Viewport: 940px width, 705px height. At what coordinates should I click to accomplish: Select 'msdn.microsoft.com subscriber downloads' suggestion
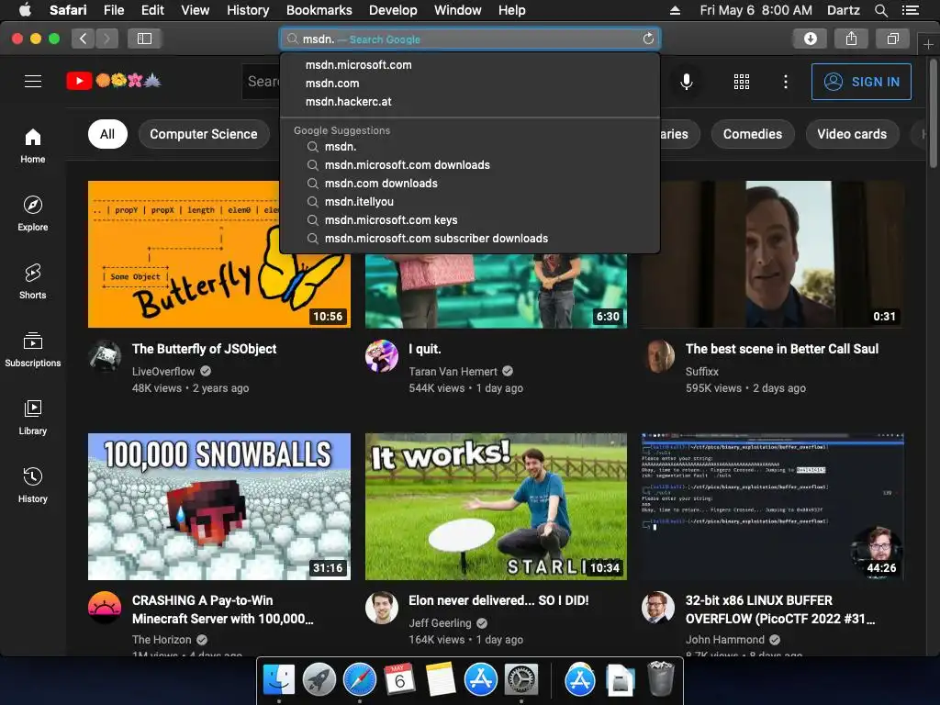point(470,239)
